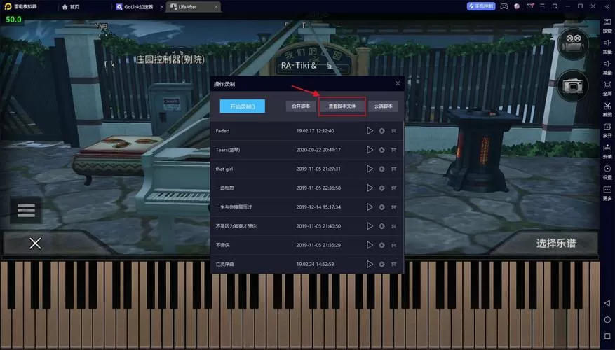Screen dimensions: 615x350
Task: Close the LifeAfter tab
Action: click(216, 7)
